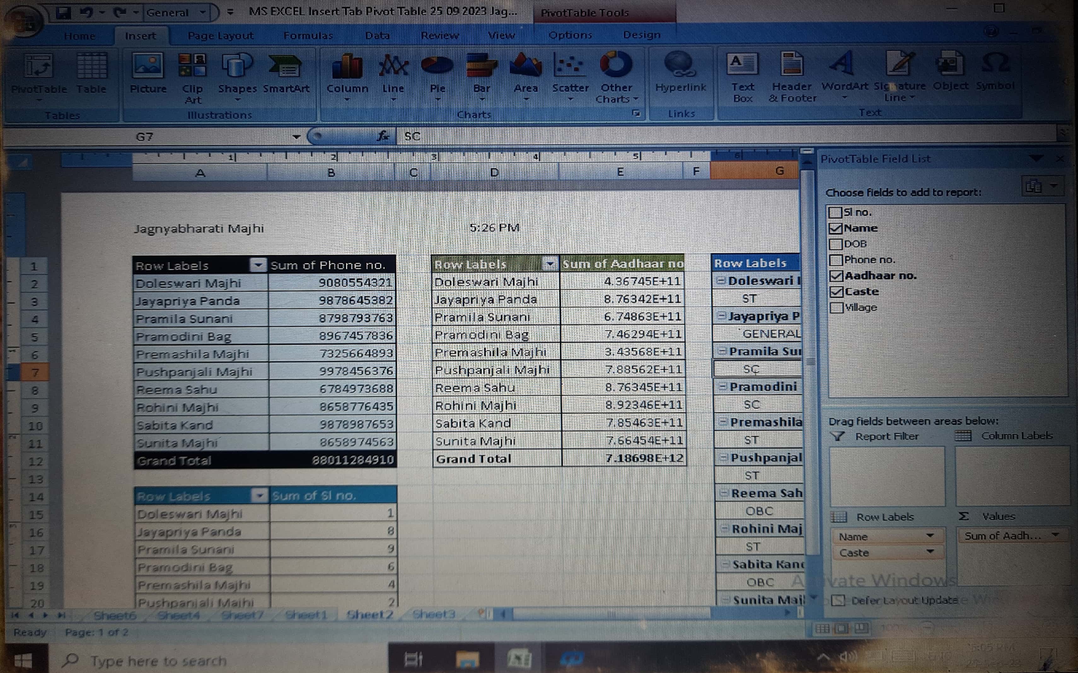Open Row Labels filter dropdown in Phone table

pyautogui.click(x=258, y=265)
